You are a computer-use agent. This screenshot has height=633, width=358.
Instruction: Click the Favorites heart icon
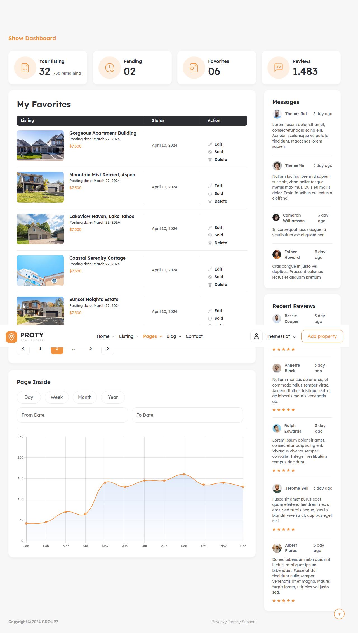(194, 68)
